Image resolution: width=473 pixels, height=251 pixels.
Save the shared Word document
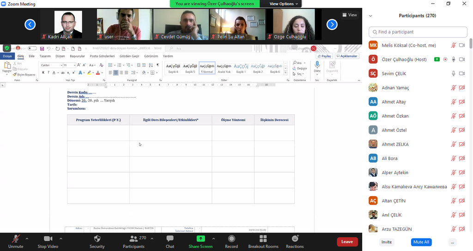pyautogui.click(x=42, y=48)
